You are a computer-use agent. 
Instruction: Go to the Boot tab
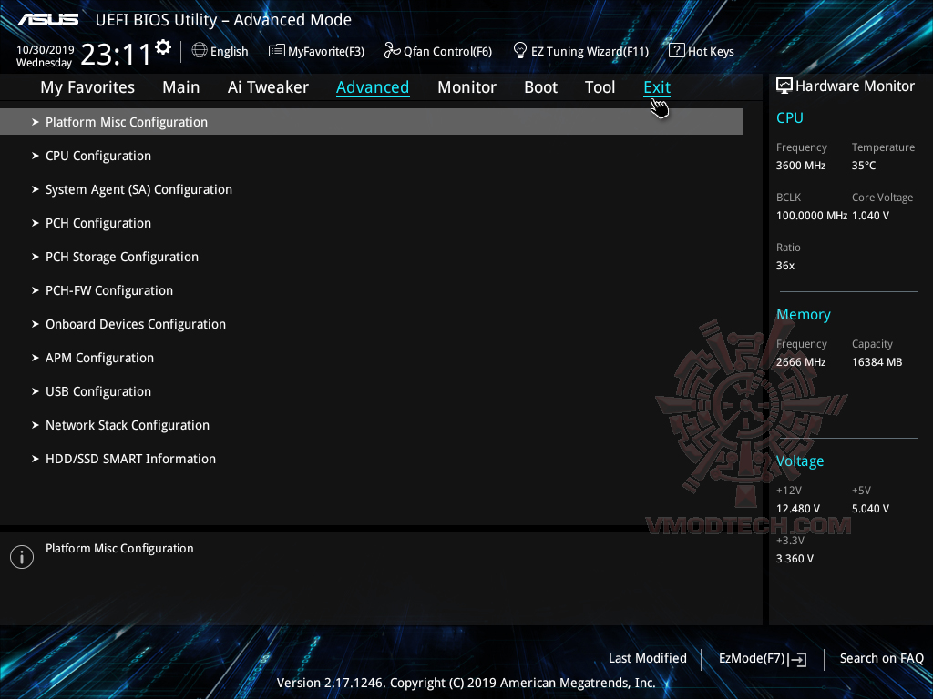(541, 87)
